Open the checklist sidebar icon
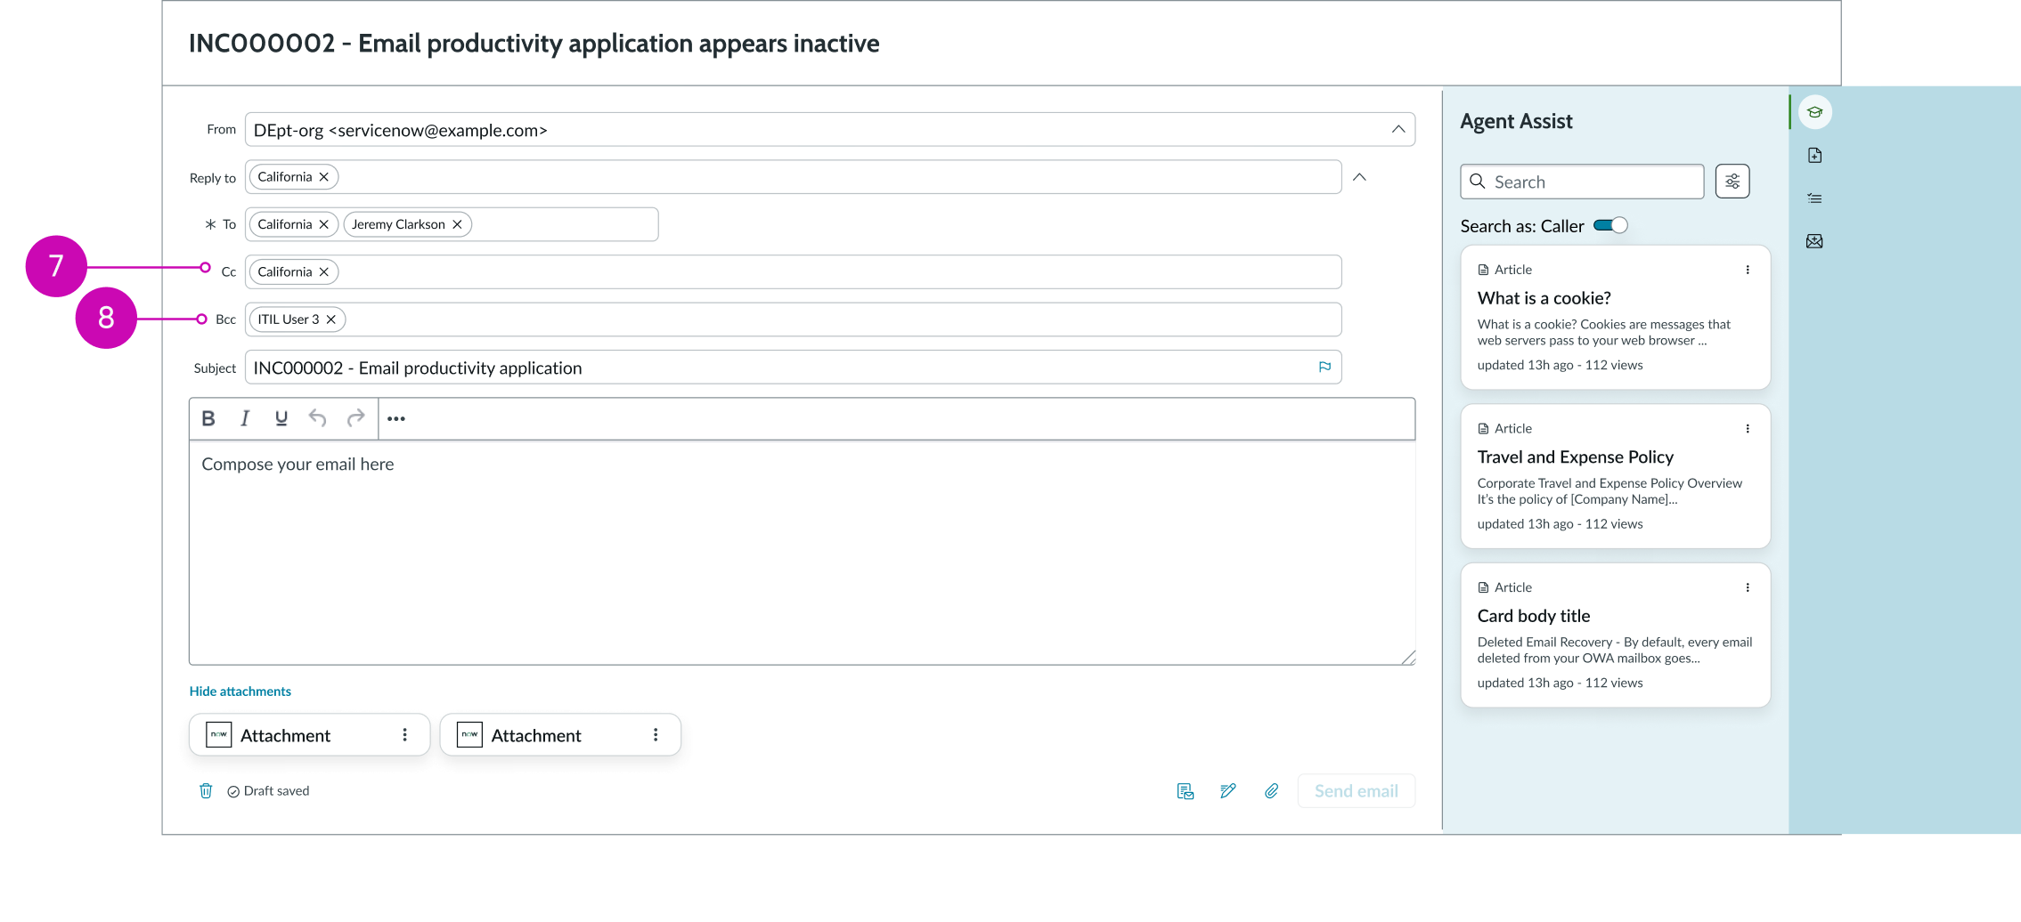The width and height of the screenshot is (2021, 922). [1814, 198]
